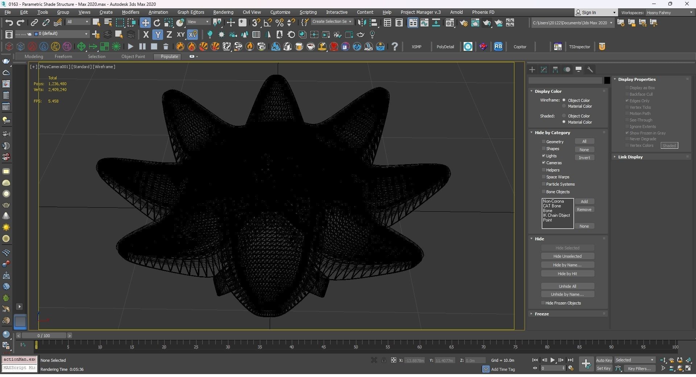The width and height of the screenshot is (696, 377).
Task: Open the Modifiers menu
Action: click(x=130, y=12)
